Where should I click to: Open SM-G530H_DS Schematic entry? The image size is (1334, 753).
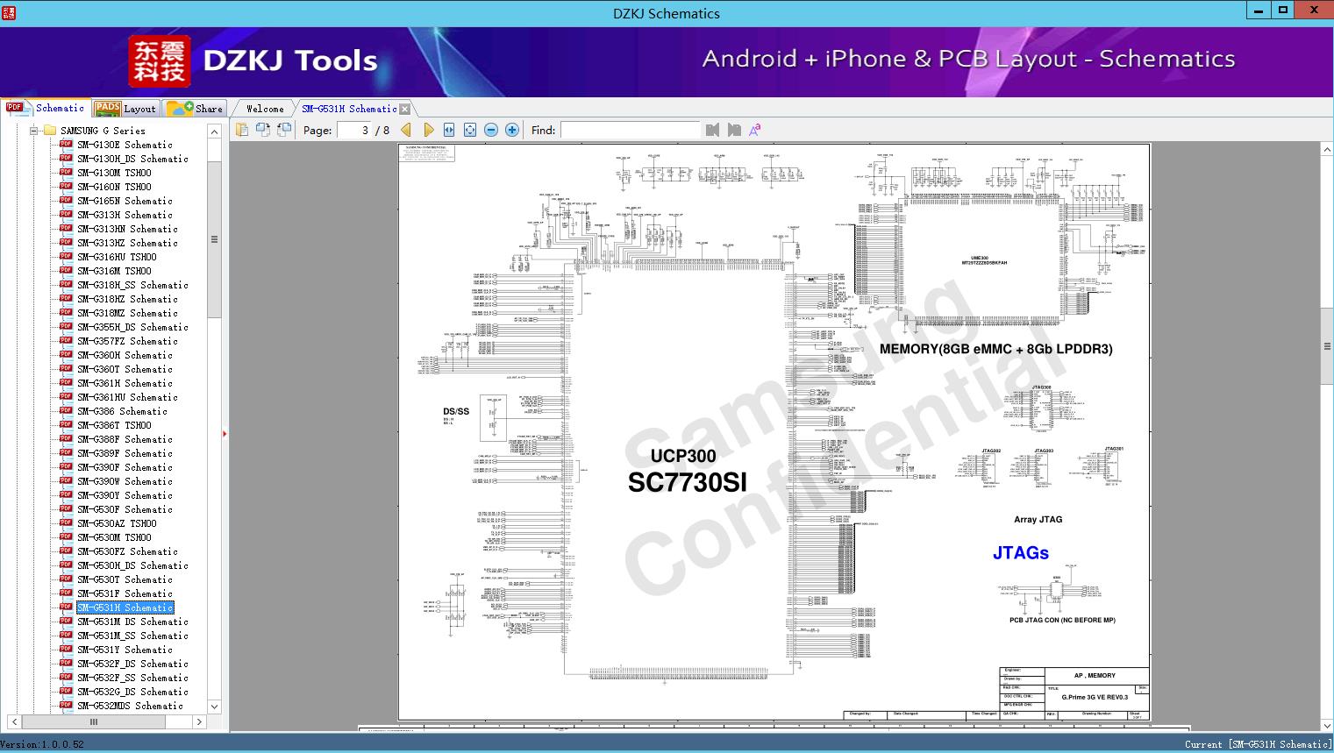132,565
